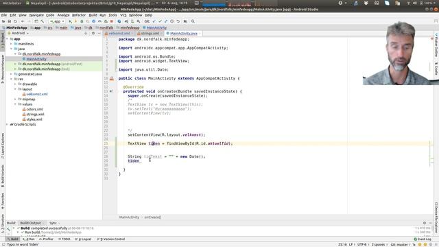The height and width of the screenshot is (247, 439).
Task: Open the app run configuration dropdown
Action: [57, 21]
